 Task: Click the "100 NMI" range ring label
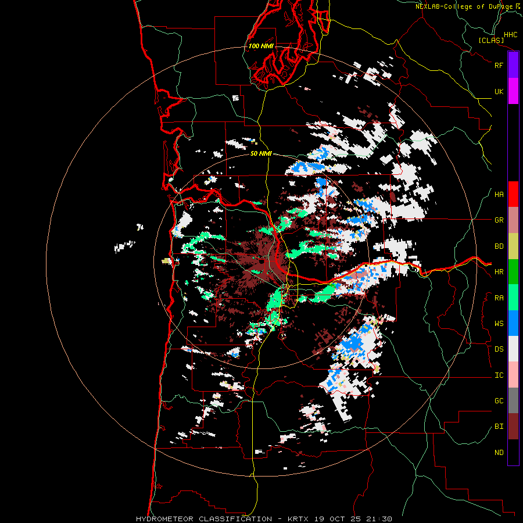coord(261,46)
